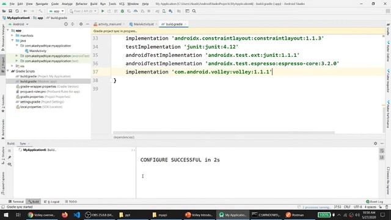The height and width of the screenshot is (220, 391).
Task: Collapse the Gradle Scripts node
Action: click(x=8, y=71)
